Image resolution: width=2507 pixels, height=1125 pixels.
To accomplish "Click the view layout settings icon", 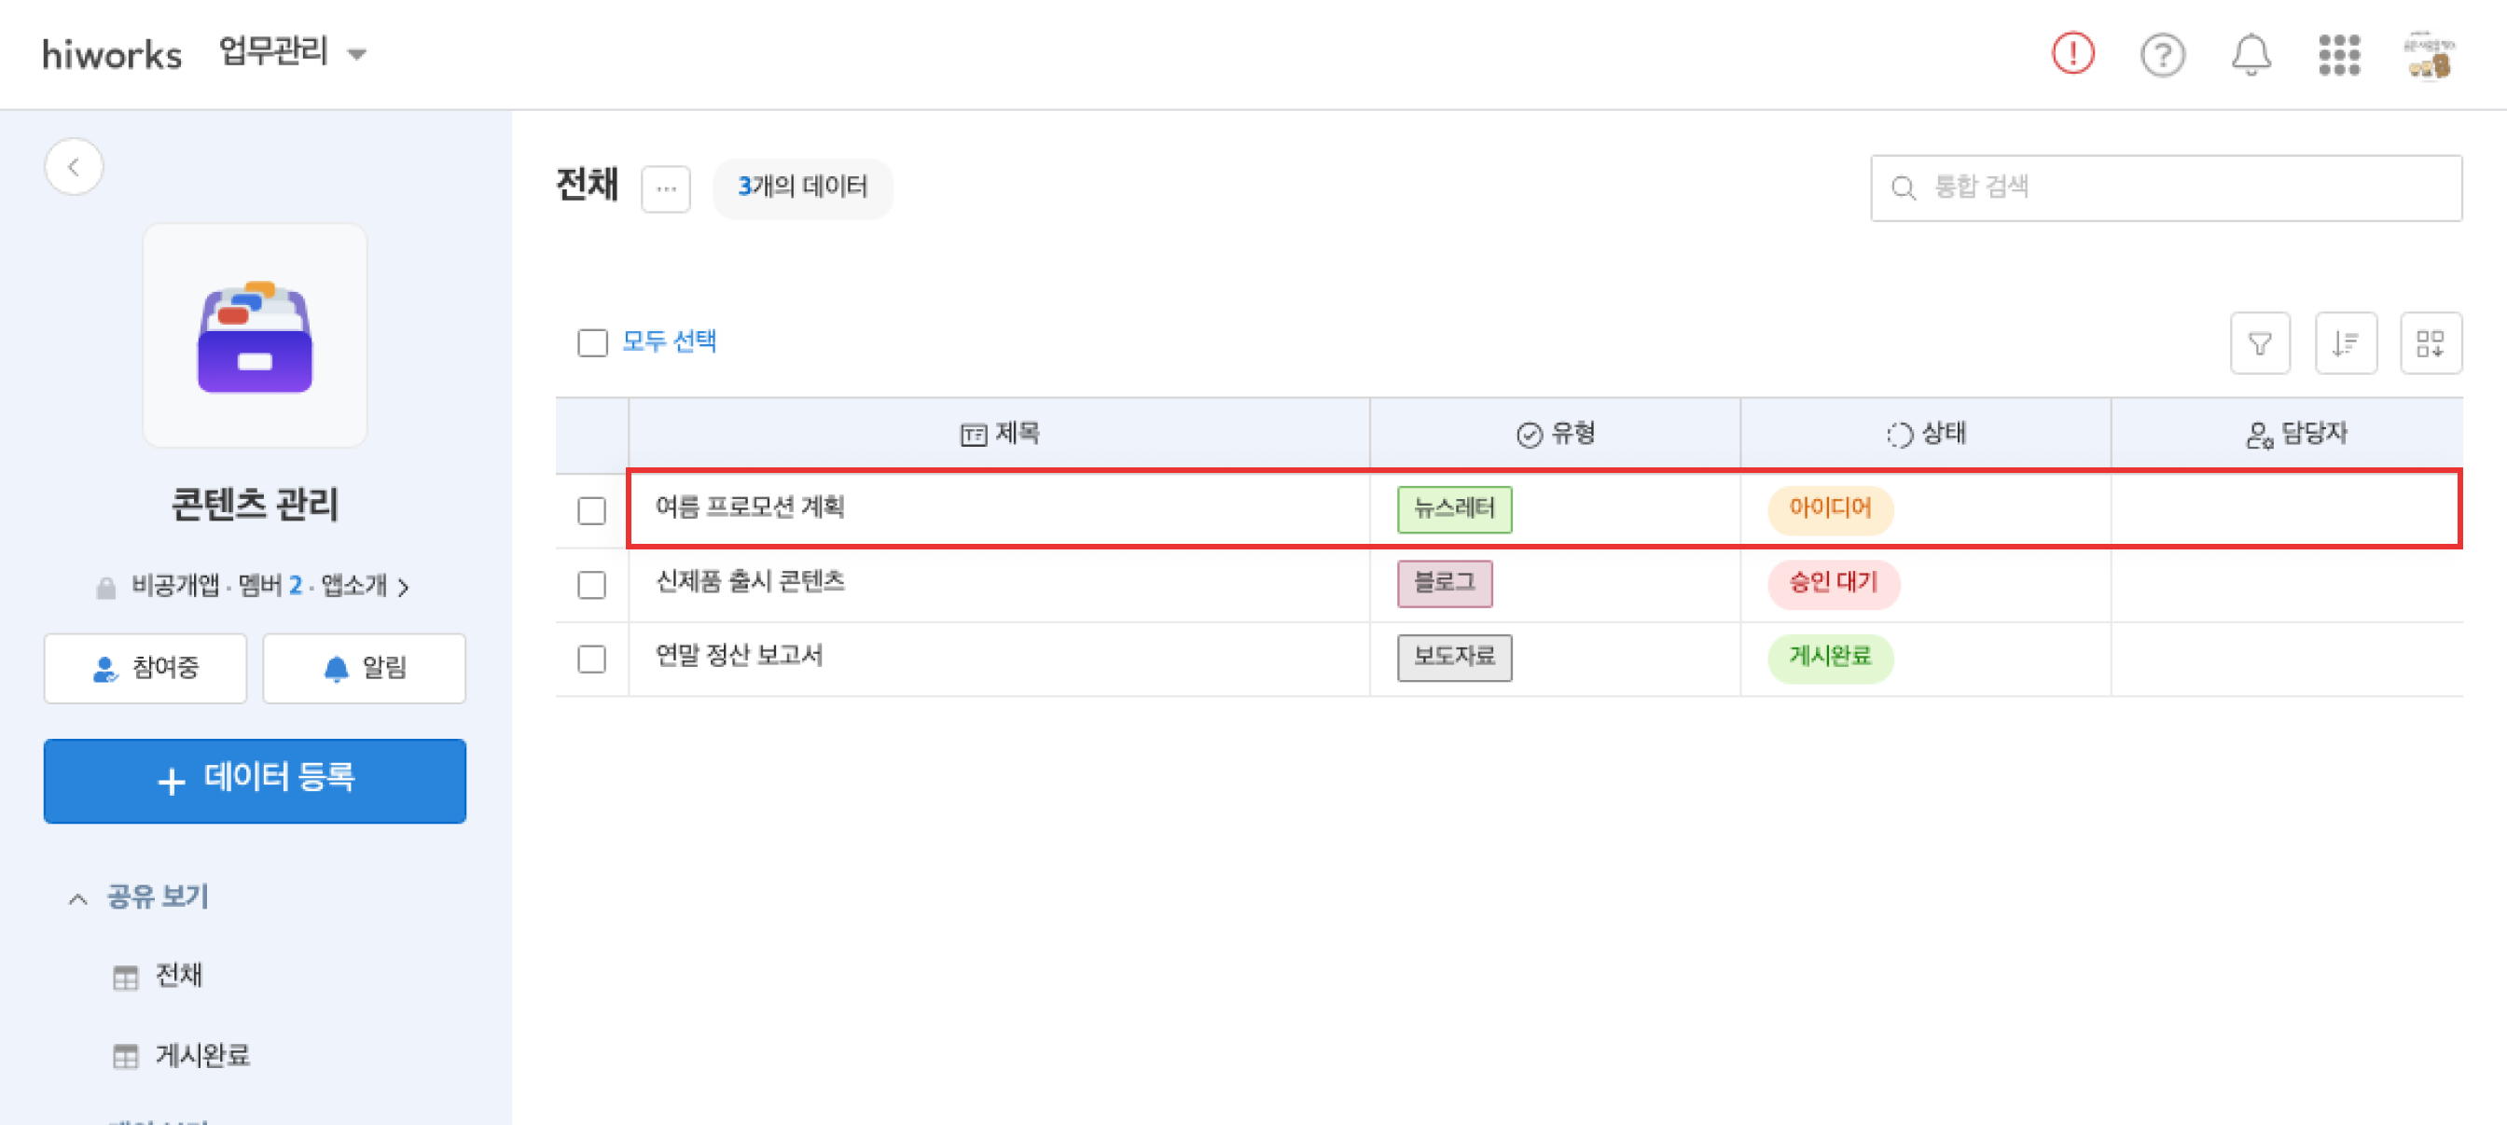I will click(x=2431, y=343).
